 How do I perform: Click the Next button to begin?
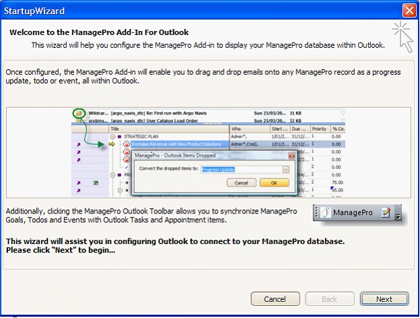384,298
